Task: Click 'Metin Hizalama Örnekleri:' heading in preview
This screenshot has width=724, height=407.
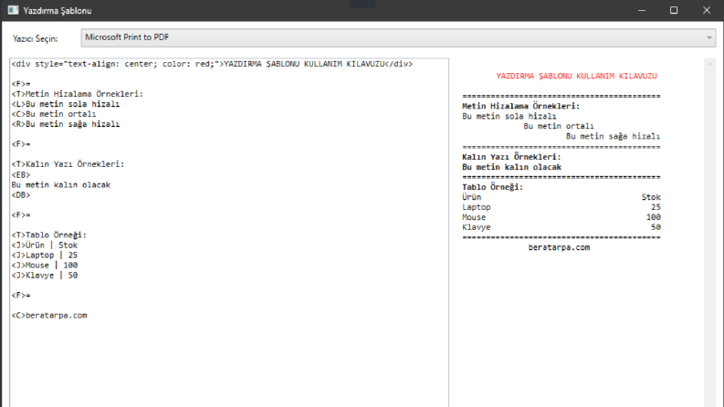Action: (x=520, y=106)
